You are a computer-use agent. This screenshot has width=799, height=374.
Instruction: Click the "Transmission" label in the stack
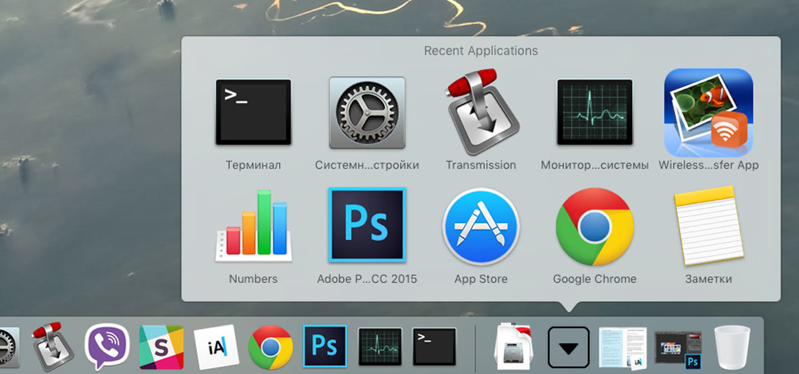click(481, 165)
